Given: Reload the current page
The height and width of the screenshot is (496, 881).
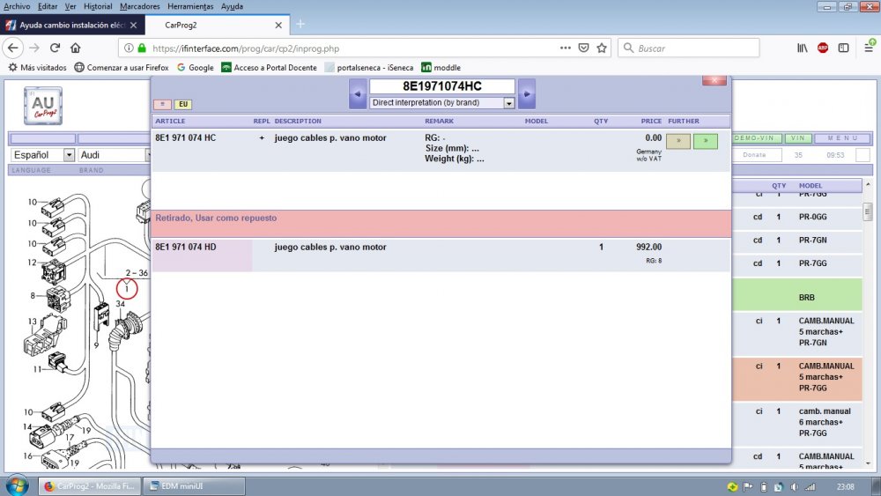Looking at the screenshot, I should pyautogui.click(x=55, y=48).
